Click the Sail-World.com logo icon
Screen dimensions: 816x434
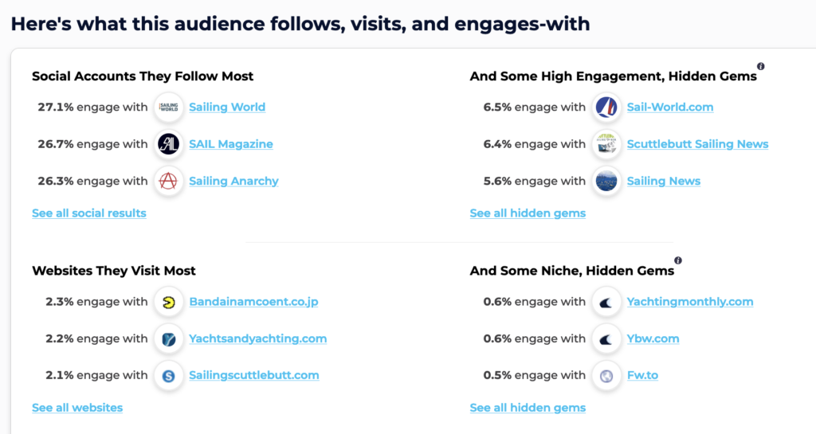[606, 108]
